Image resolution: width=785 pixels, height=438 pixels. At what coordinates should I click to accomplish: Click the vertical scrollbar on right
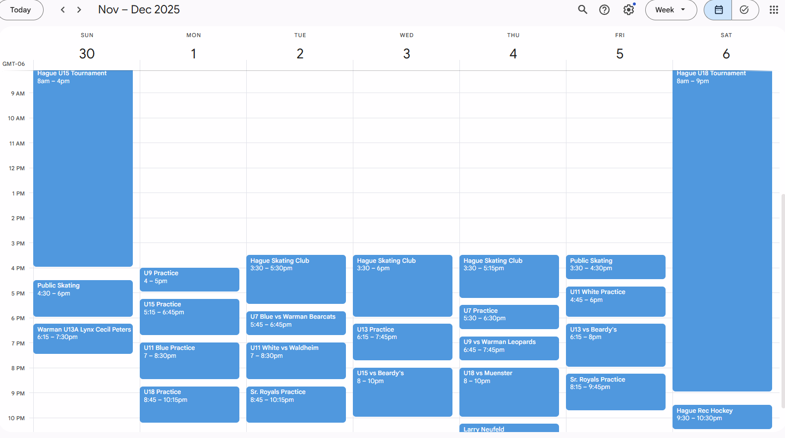point(783,297)
